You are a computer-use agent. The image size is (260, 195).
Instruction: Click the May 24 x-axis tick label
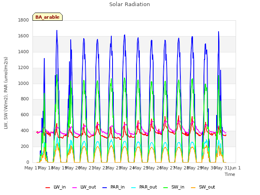click(x=127, y=168)
